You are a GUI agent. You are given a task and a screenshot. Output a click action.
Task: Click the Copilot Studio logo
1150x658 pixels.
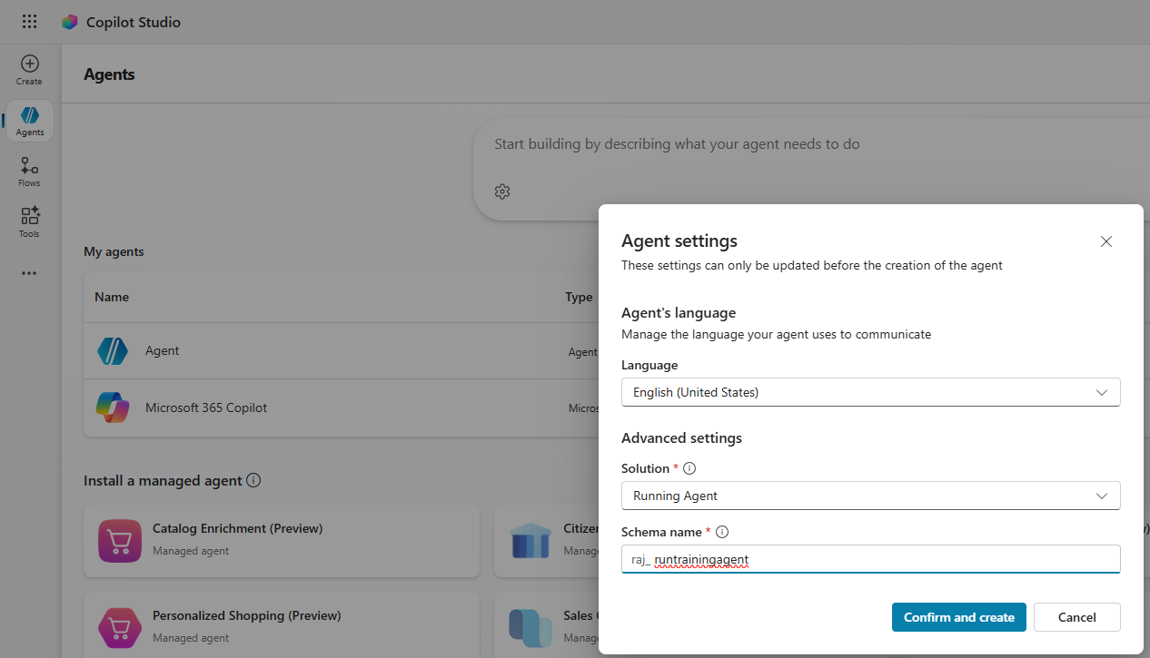pyautogui.click(x=70, y=22)
